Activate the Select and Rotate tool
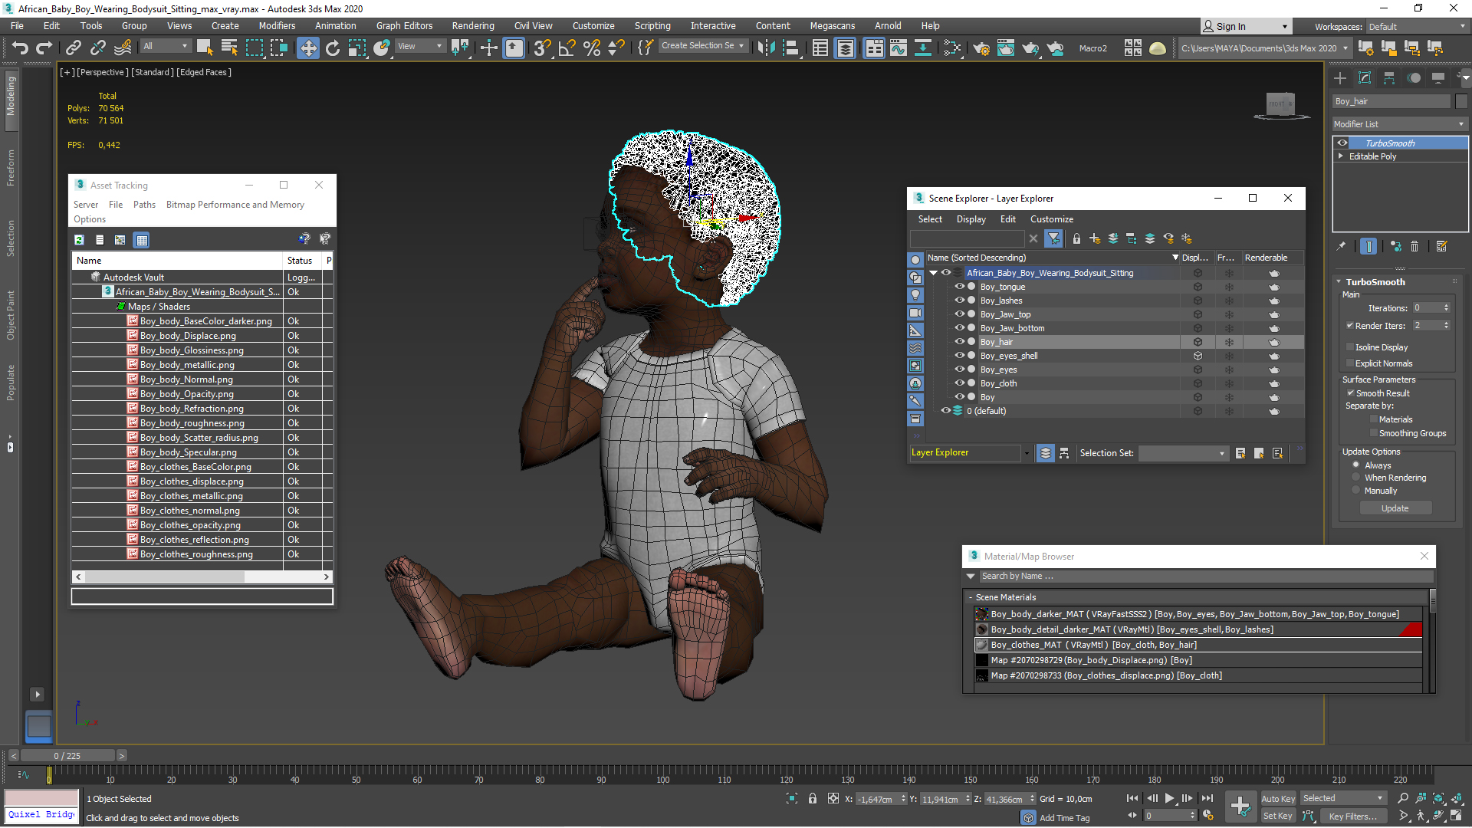The width and height of the screenshot is (1472, 828). tap(333, 48)
